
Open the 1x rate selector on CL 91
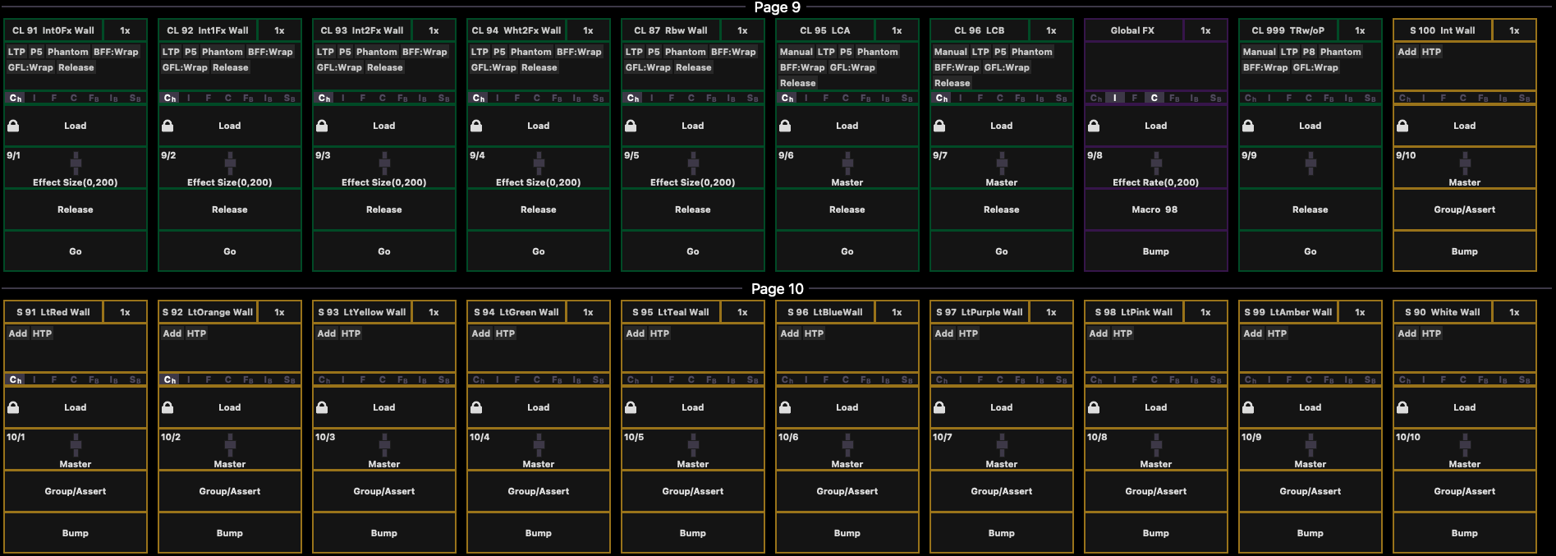[x=125, y=30]
